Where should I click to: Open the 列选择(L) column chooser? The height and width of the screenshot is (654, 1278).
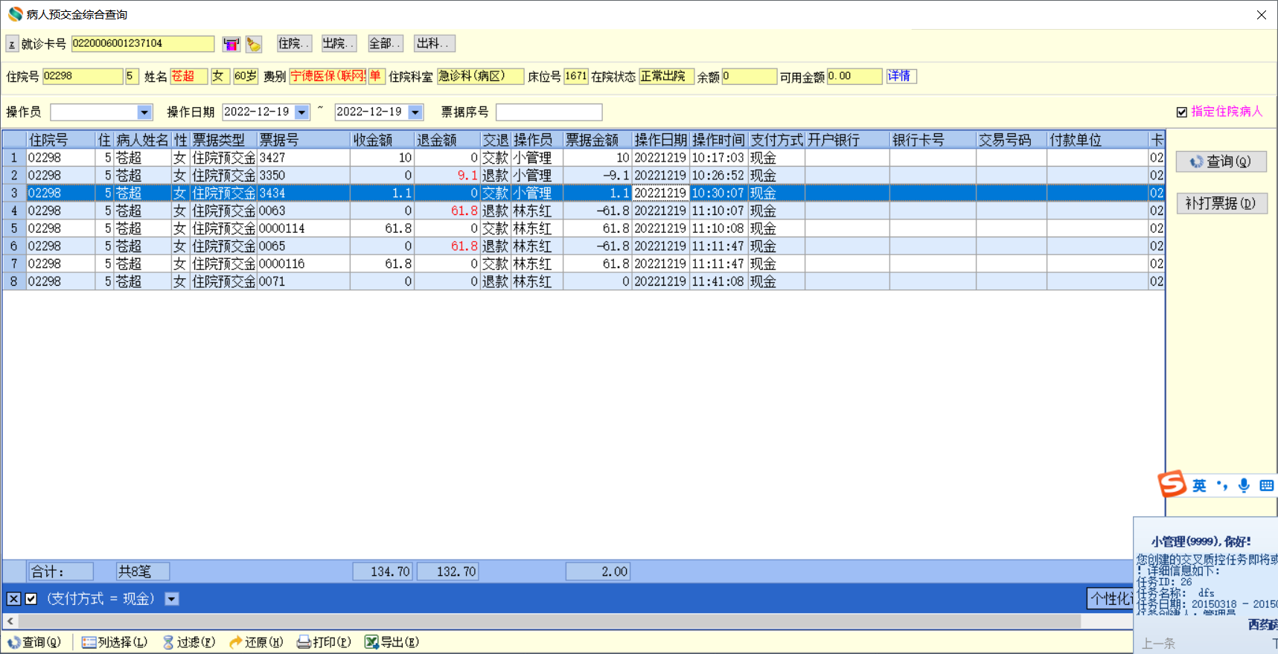click(115, 642)
